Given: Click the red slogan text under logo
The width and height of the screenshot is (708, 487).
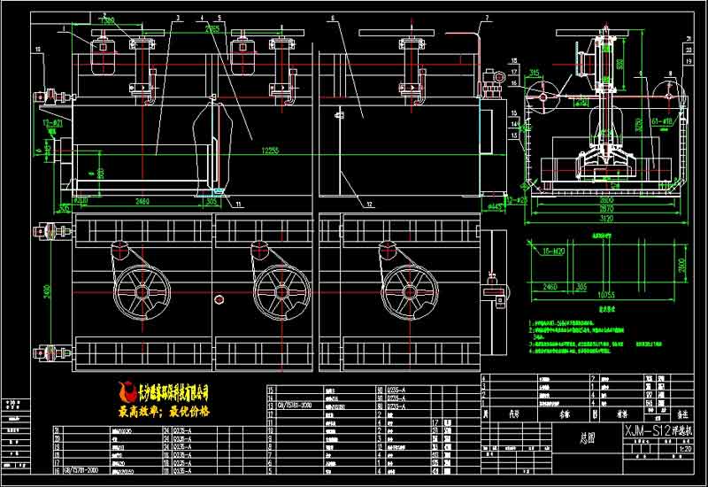Looking at the screenshot, I should (x=165, y=412).
